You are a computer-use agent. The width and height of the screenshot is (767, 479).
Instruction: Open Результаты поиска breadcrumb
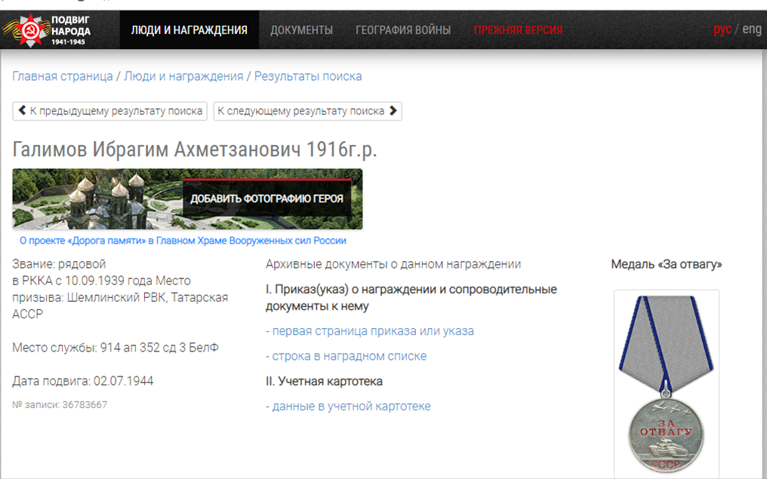click(308, 76)
